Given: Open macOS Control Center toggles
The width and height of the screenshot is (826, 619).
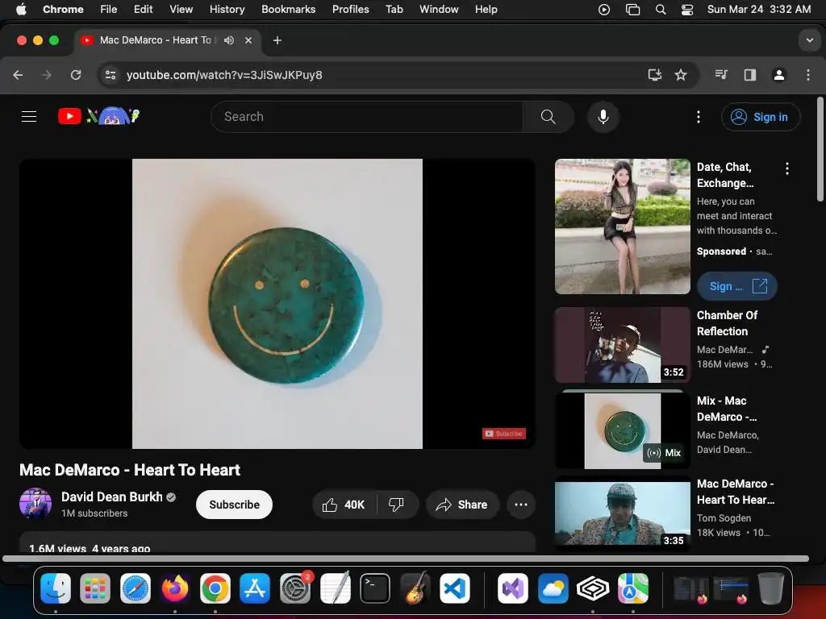Looking at the screenshot, I should (x=687, y=10).
